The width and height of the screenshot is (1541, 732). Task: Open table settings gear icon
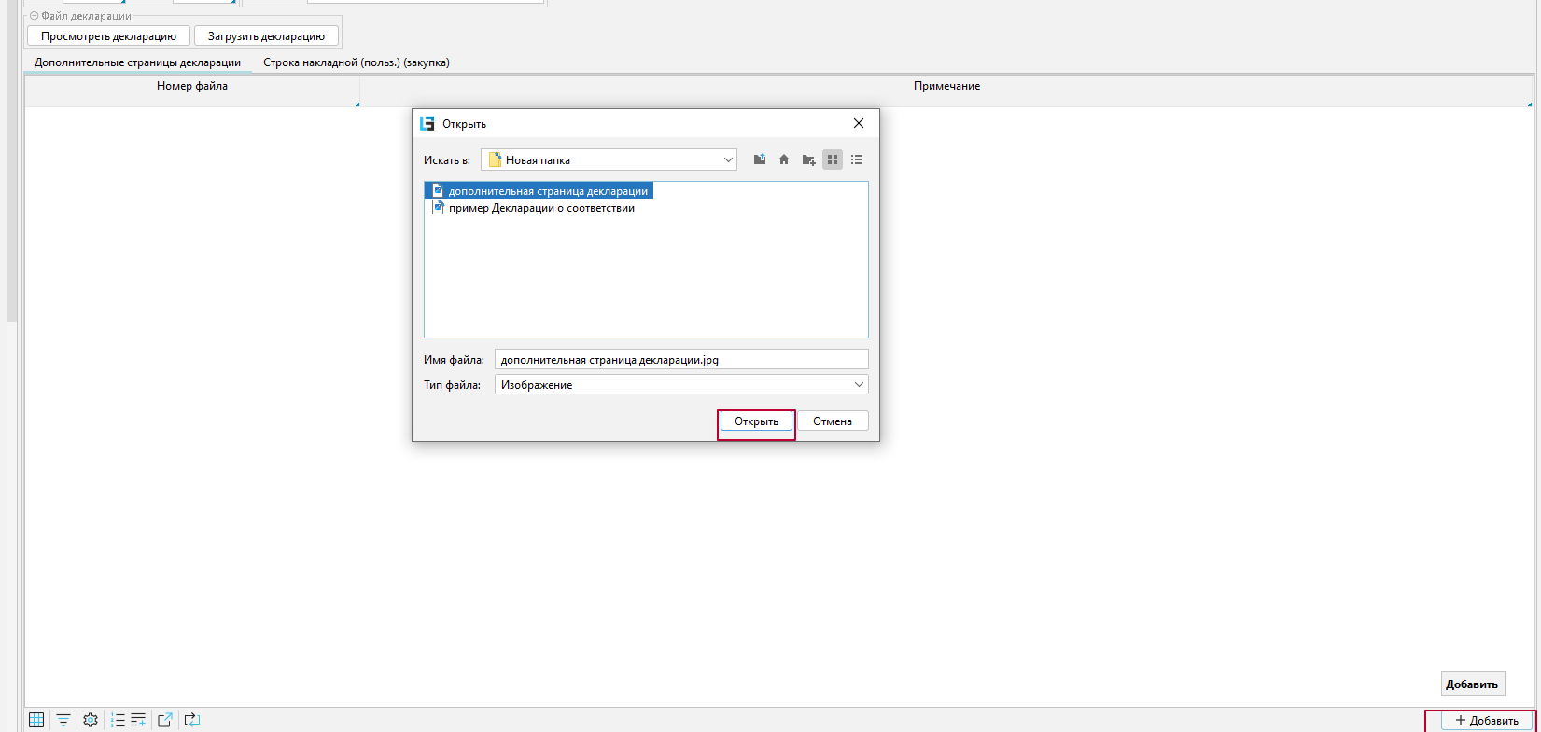pyautogui.click(x=91, y=720)
